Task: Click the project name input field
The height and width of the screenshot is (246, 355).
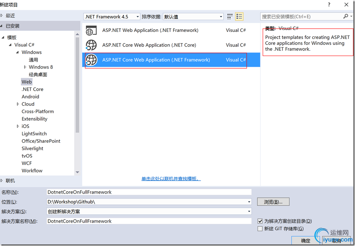Action: click(x=149, y=192)
